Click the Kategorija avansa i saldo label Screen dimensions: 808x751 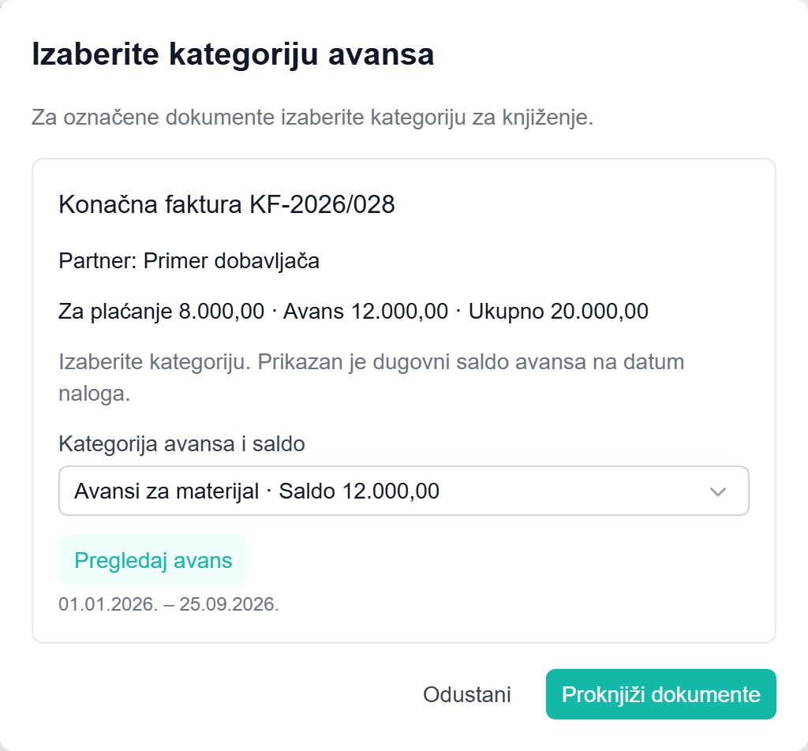point(182,443)
